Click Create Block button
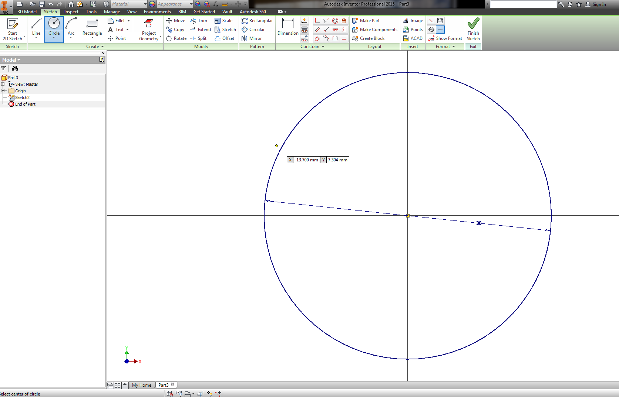The height and width of the screenshot is (397, 619). click(369, 38)
